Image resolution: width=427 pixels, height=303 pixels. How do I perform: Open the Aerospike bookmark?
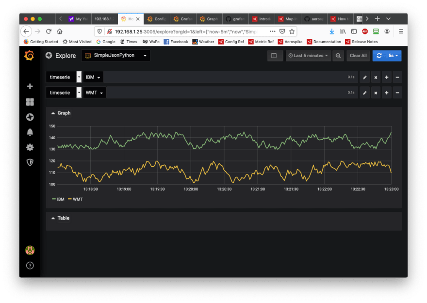[290, 42]
